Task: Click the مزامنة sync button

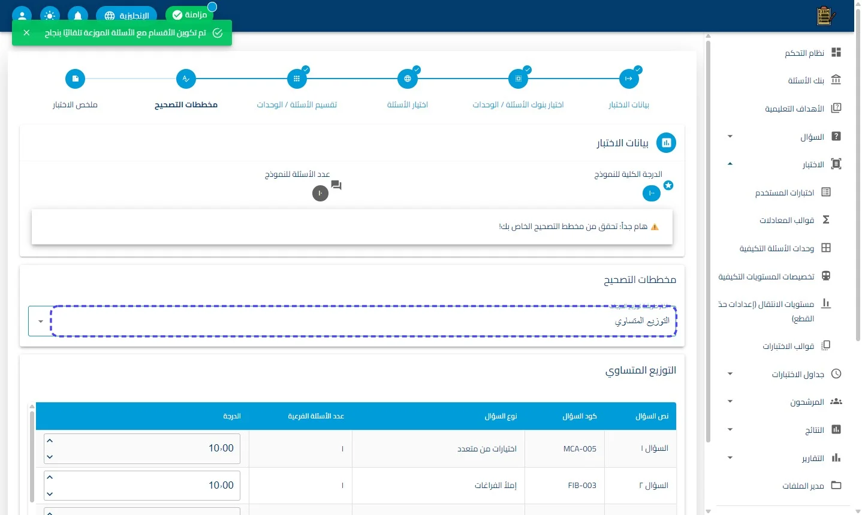Action: coord(189,14)
